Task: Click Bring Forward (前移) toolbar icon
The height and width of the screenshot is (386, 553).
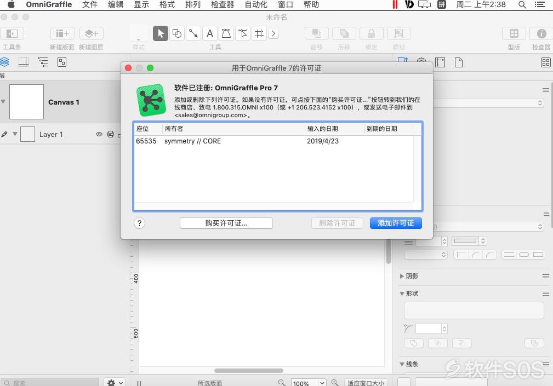Action: pos(317,33)
